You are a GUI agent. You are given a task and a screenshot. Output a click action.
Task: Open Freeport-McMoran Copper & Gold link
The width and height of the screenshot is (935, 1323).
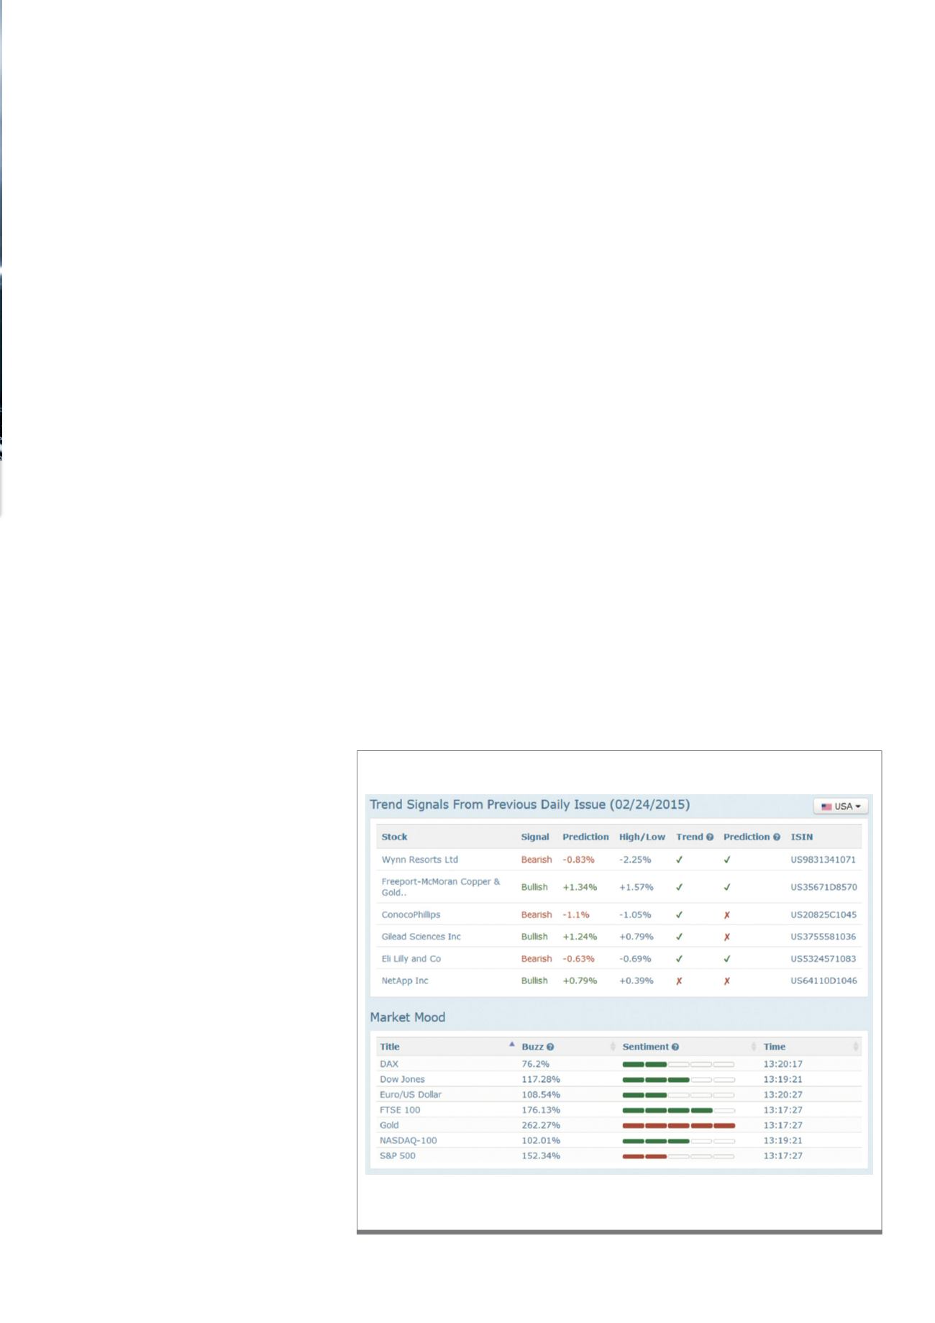click(x=440, y=887)
